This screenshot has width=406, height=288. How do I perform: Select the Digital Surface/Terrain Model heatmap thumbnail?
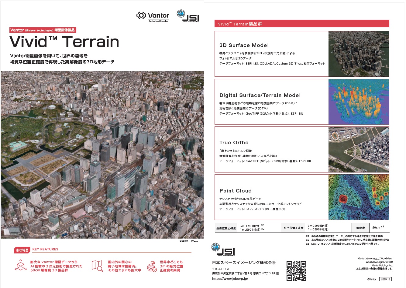359,102
